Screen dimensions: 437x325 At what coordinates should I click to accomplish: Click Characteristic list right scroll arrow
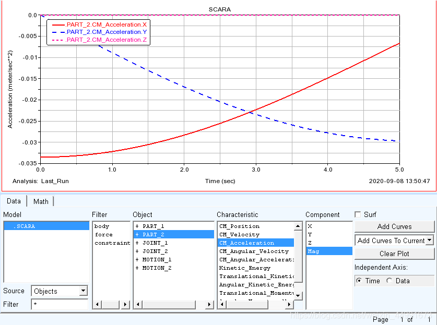290,304
